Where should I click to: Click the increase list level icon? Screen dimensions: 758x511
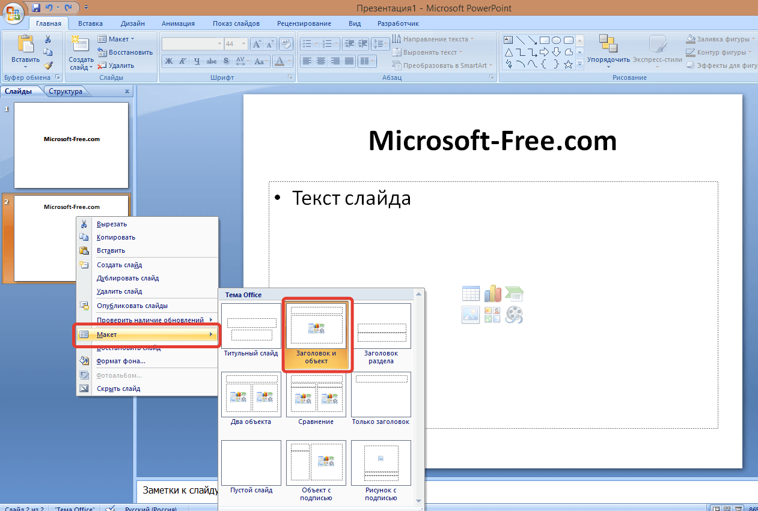coord(362,44)
